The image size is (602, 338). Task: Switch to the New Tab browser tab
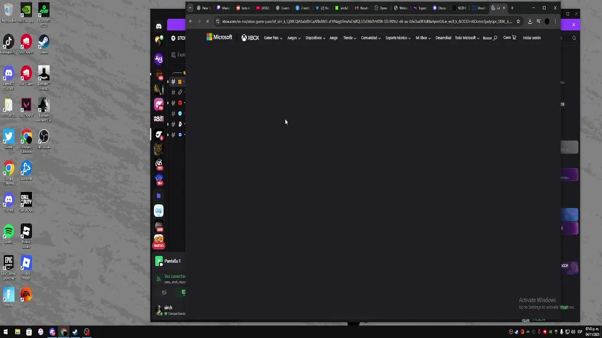204,8
